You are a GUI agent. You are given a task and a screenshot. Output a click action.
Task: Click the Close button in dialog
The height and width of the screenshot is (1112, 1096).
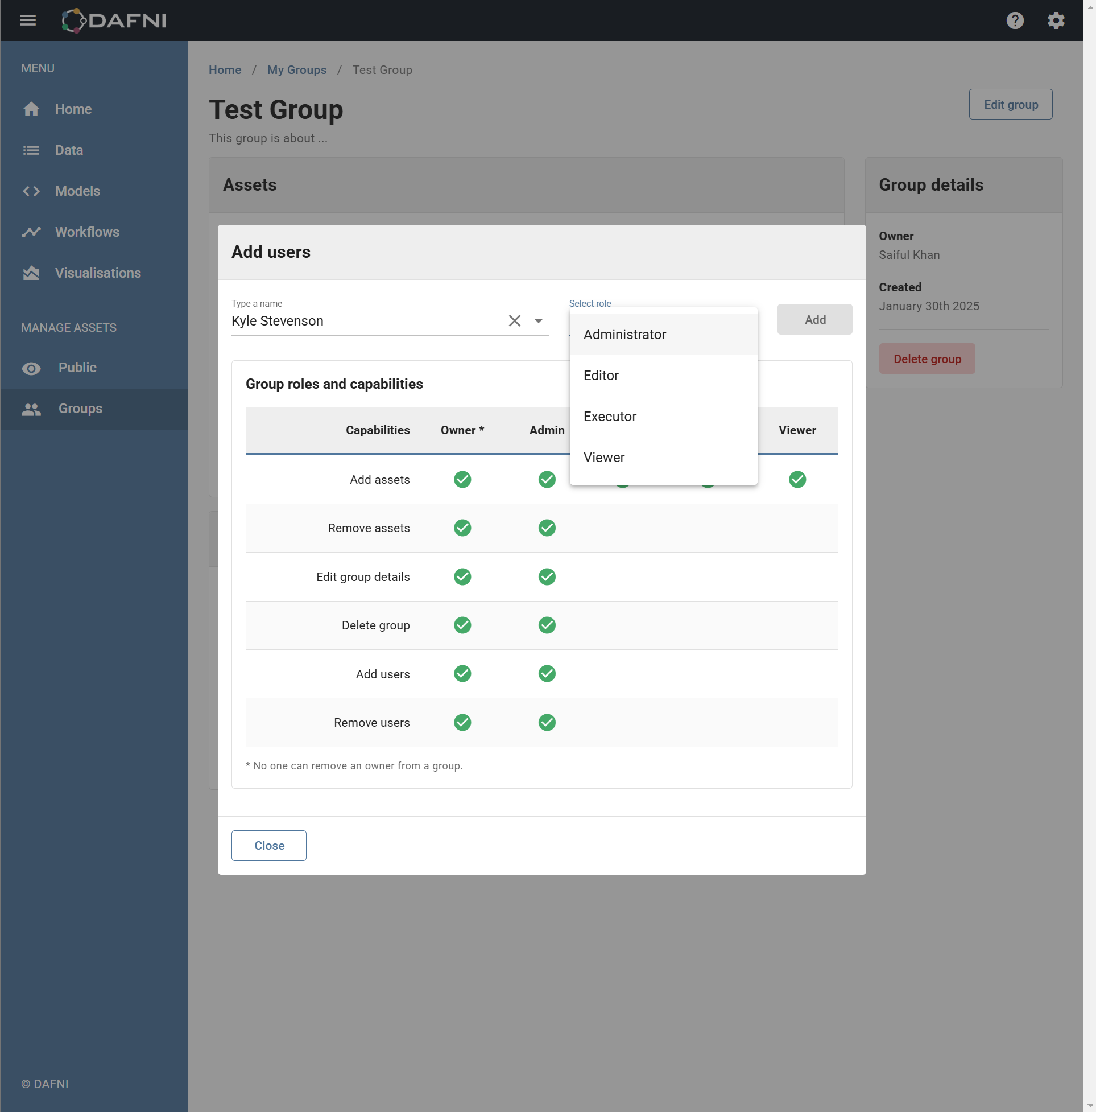coord(268,846)
